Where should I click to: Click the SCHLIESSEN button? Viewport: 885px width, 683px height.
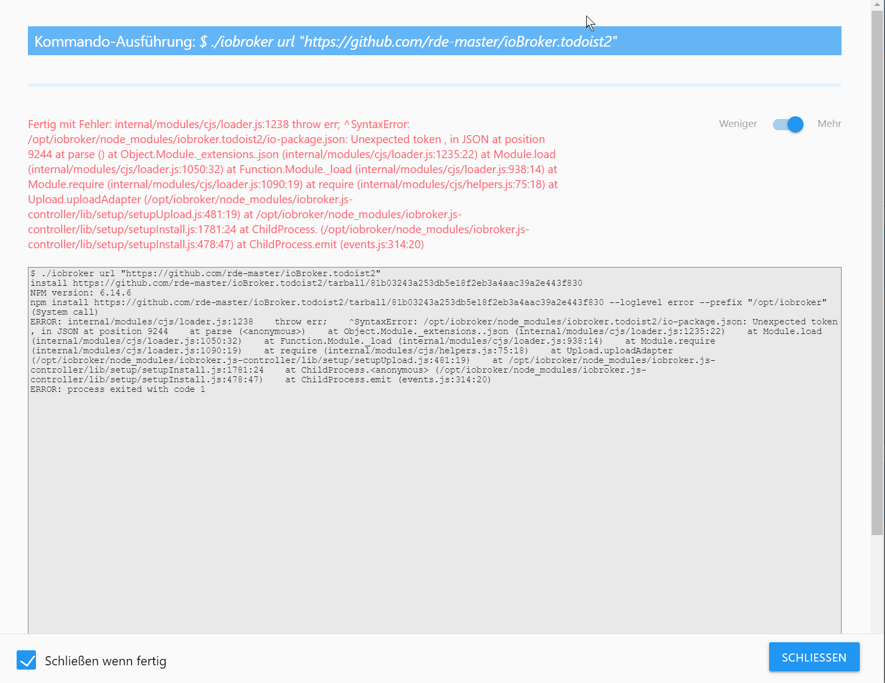[814, 657]
